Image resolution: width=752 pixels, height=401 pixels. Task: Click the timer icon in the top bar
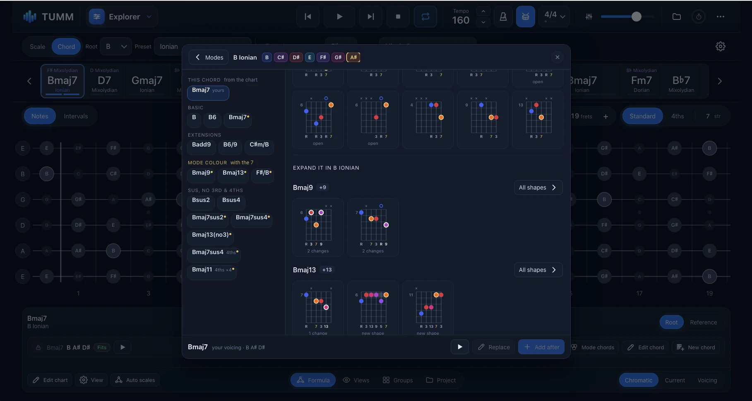point(699,17)
